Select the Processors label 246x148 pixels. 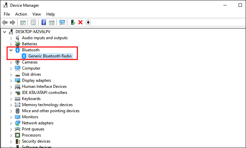click(x=31, y=135)
